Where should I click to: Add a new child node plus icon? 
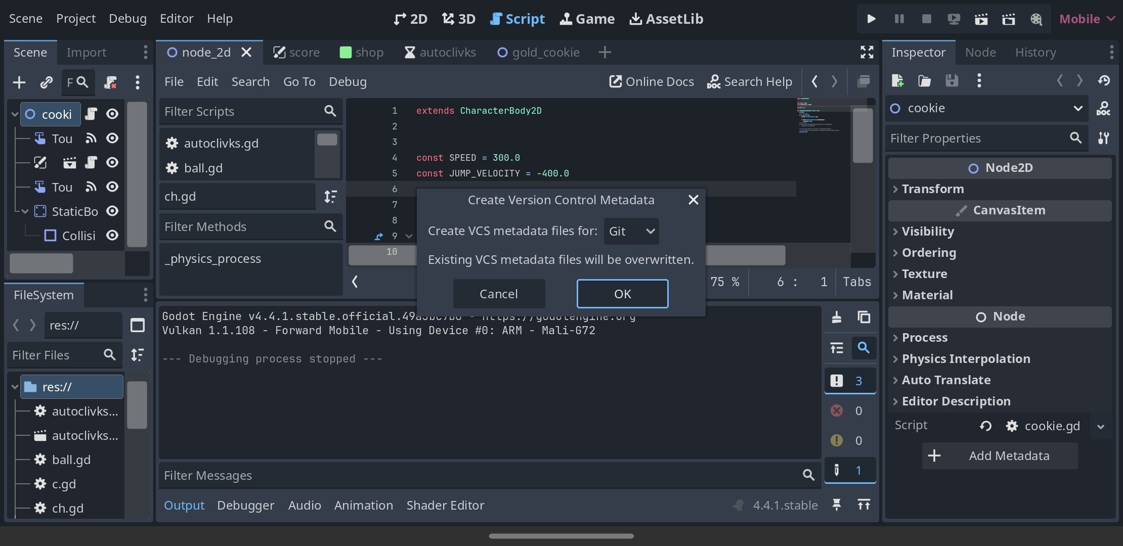(x=19, y=82)
